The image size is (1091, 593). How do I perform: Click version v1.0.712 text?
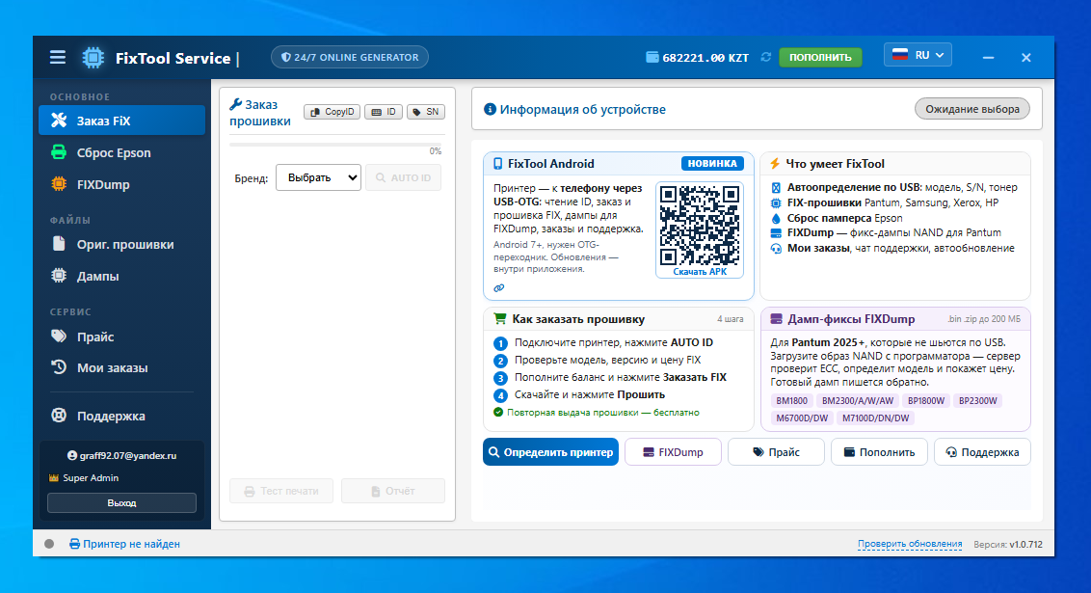pos(1025,544)
